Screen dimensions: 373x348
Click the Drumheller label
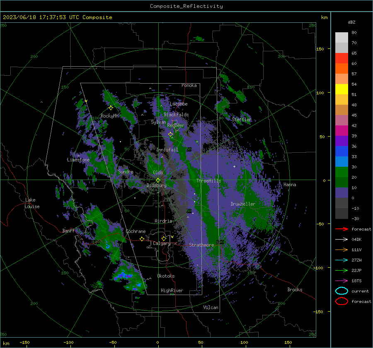tap(243, 204)
